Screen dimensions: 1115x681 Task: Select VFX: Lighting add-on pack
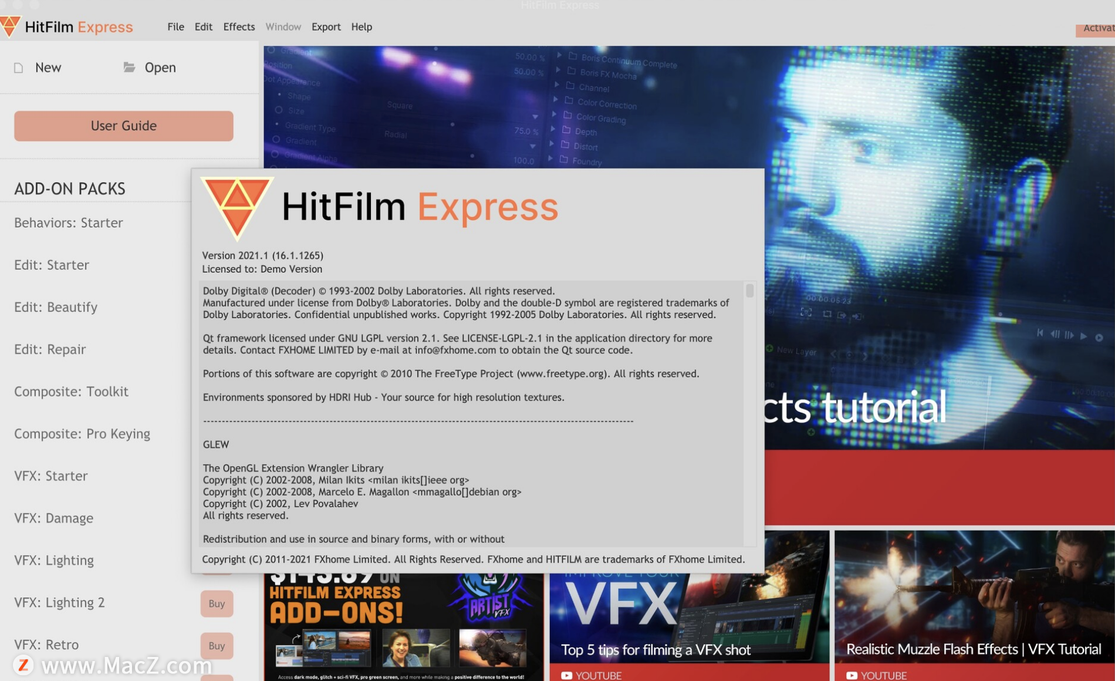pos(54,561)
